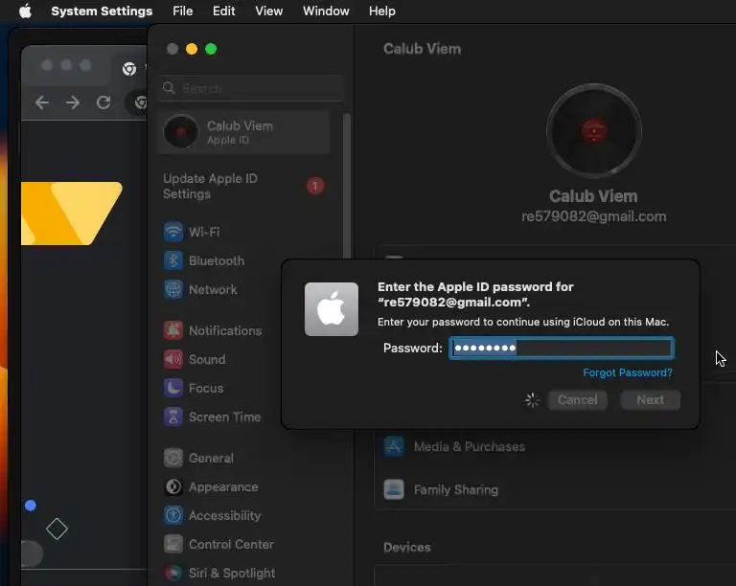Minimize the System Settings window (yellow button)
Screen dimensions: 736x586
(x=192, y=49)
